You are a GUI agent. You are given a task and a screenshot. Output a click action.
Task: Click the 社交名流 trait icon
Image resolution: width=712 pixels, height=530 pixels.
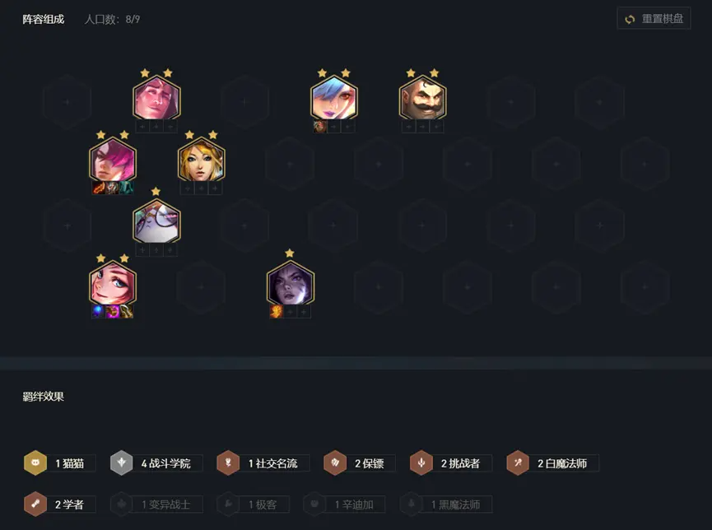(x=228, y=463)
